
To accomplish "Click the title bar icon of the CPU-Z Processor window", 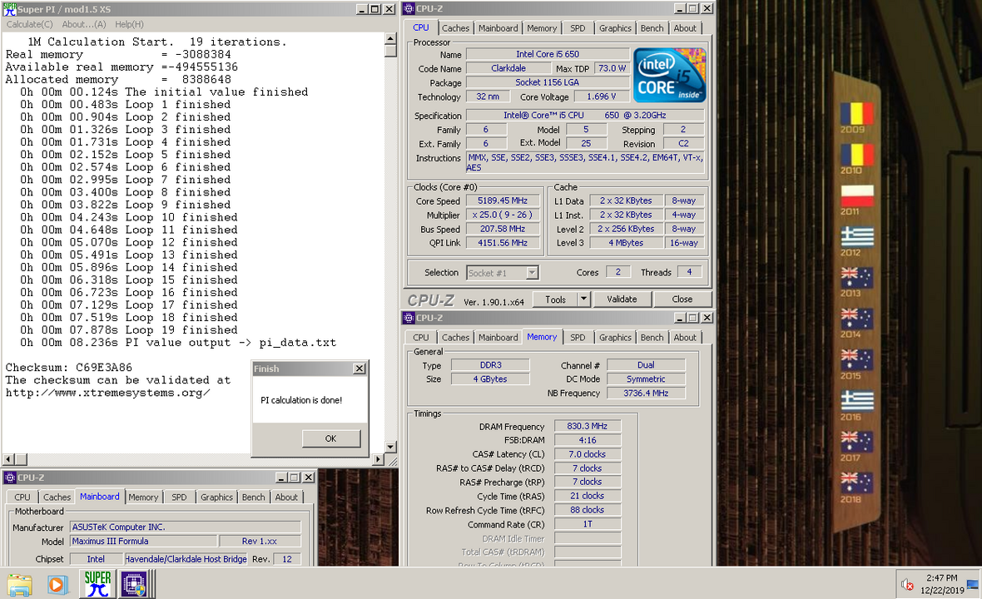I will [x=409, y=9].
